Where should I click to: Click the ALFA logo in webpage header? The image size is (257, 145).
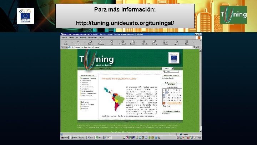coord(174,58)
